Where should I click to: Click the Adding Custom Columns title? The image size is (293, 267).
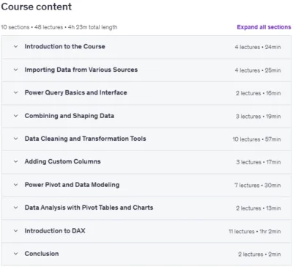[x=62, y=161]
